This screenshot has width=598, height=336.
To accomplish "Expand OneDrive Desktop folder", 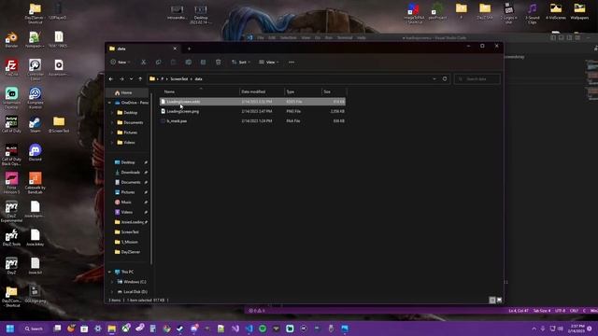I will (112, 113).
